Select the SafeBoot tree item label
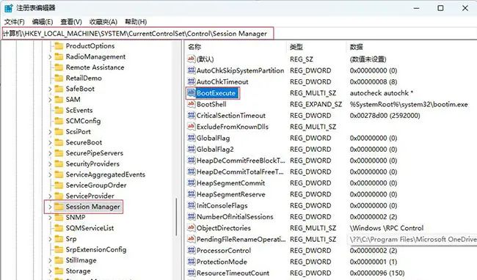The height and width of the screenshot is (280, 477). pyautogui.click(x=80, y=89)
